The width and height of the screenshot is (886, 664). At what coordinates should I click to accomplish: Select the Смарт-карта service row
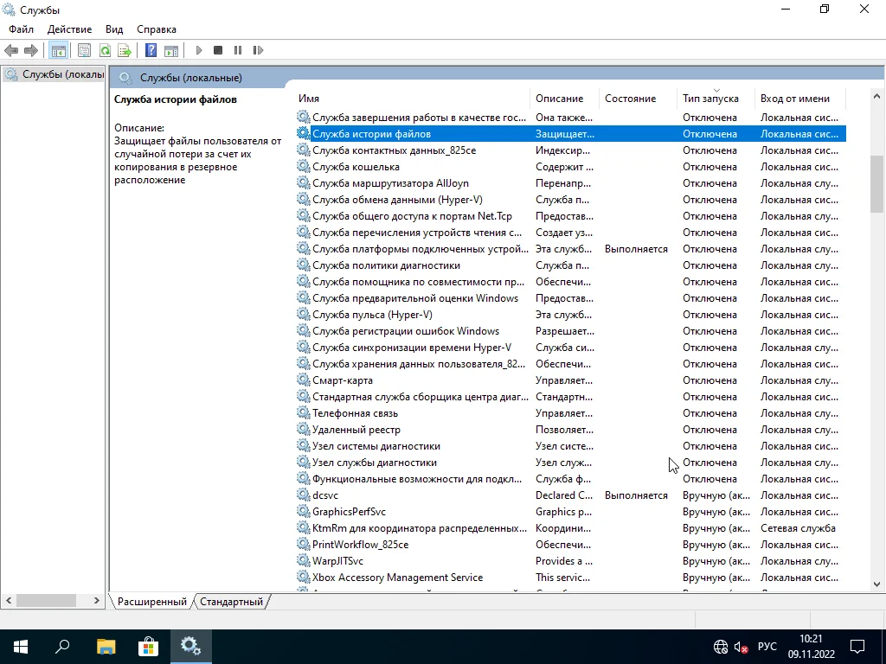point(343,380)
